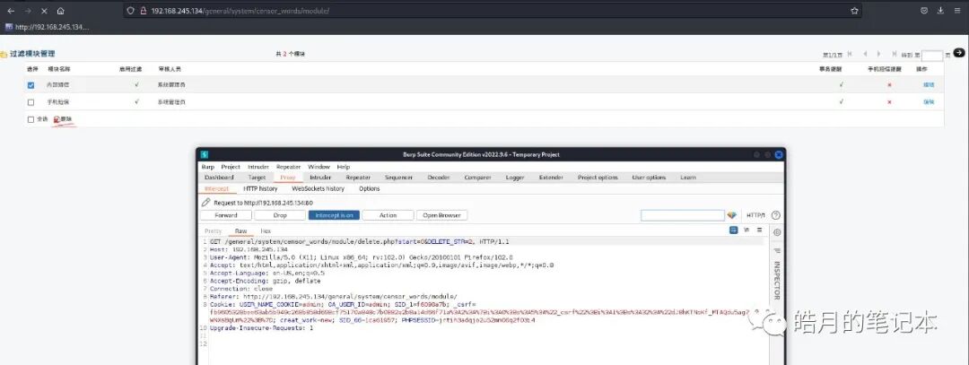This screenshot has height=365, width=969.
Task: Click the pencil edit icon beside request target
Action: coord(206,202)
